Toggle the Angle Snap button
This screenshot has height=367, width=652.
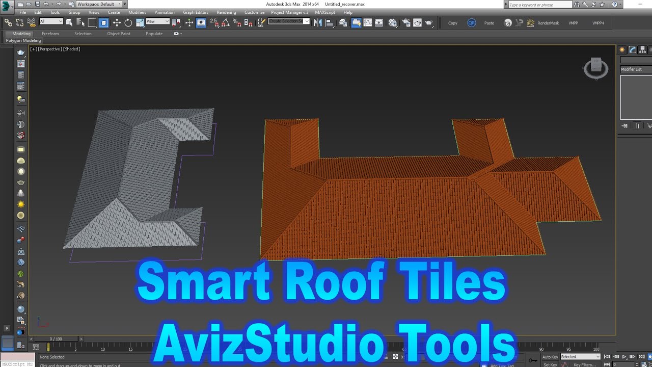(x=225, y=22)
